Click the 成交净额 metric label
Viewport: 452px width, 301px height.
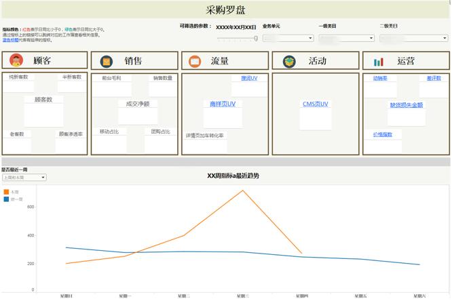pyautogui.click(x=138, y=104)
